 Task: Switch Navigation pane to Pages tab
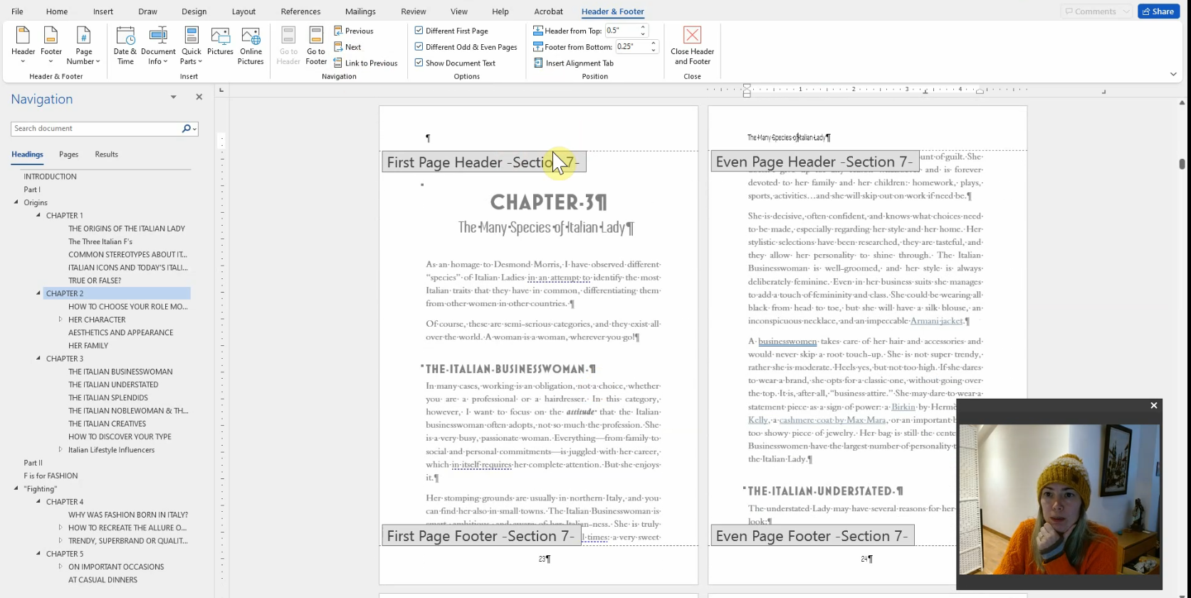click(68, 154)
